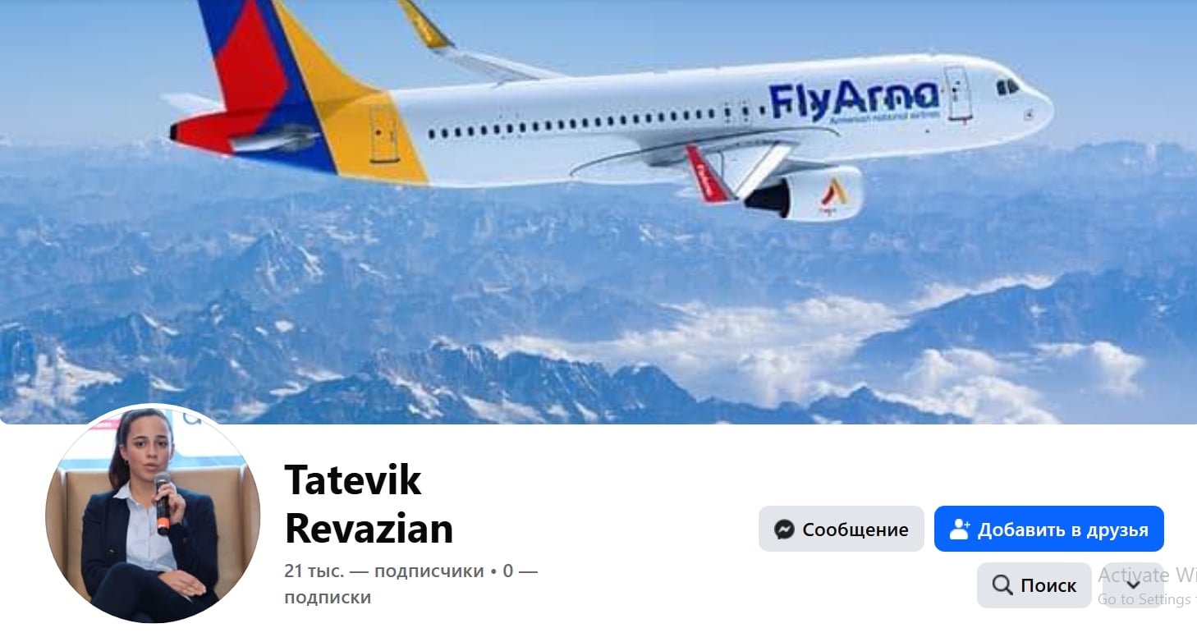This screenshot has height=642, width=1197.
Task: Click the Tatevik Revazian profile name
Action: coord(369,504)
